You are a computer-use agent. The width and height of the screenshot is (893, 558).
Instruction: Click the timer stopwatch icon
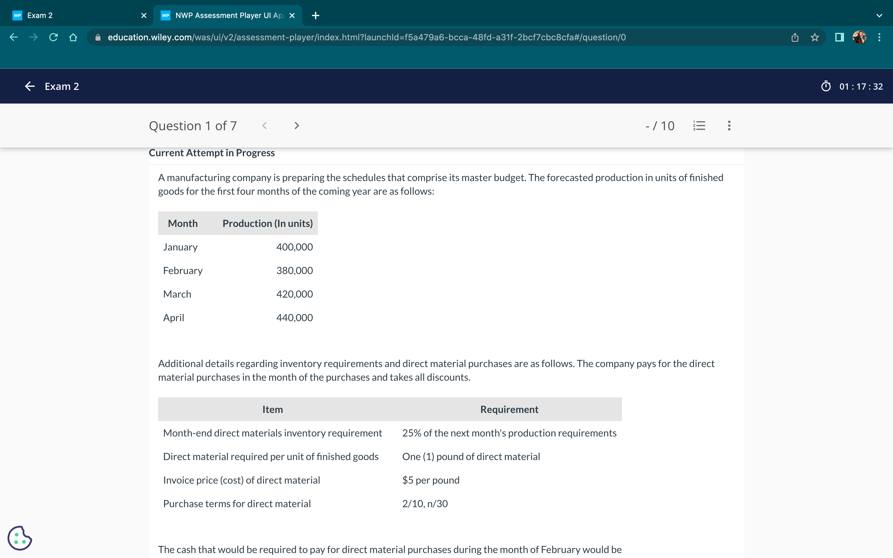[826, 86]
